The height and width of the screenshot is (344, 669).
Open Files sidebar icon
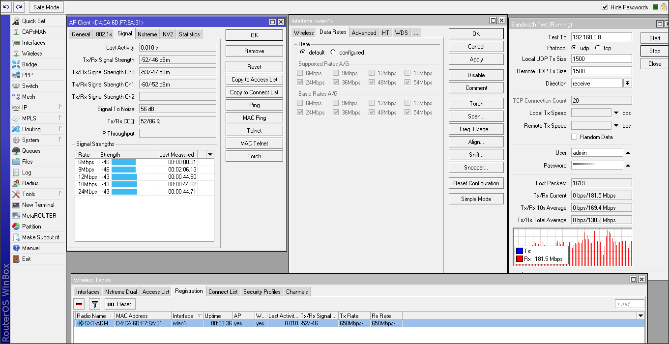coord(16,162)
